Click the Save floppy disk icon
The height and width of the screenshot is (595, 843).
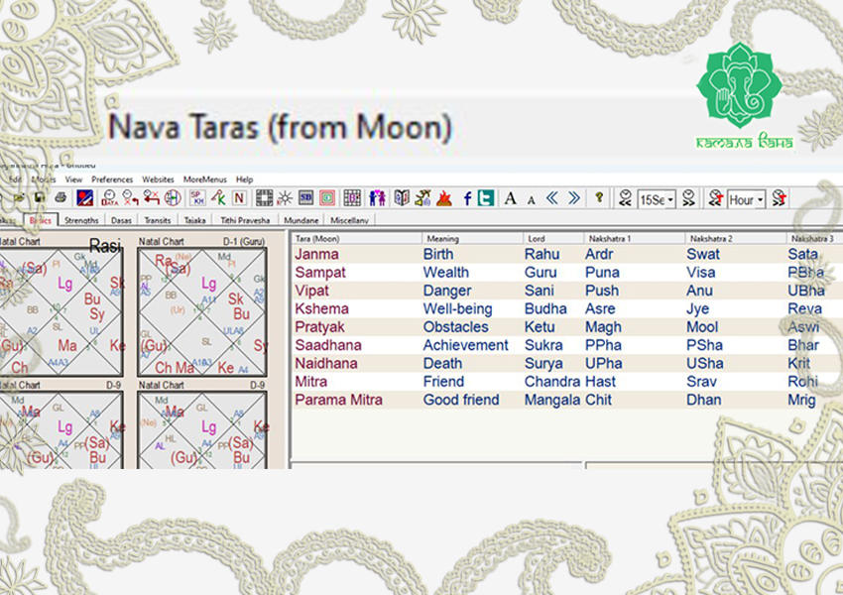tap(40, 198)
